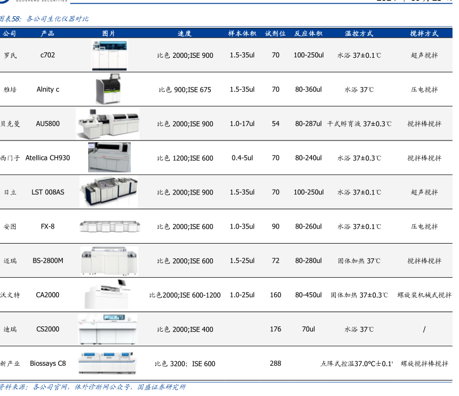Select the 产品 column header
This screenshot has width=459, height=396.
pyautogui.click(x=48, y=33)
